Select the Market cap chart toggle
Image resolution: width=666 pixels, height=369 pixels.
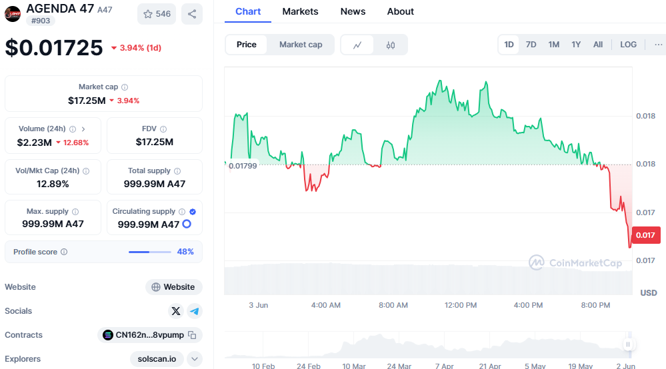click(x=301, y=45)
